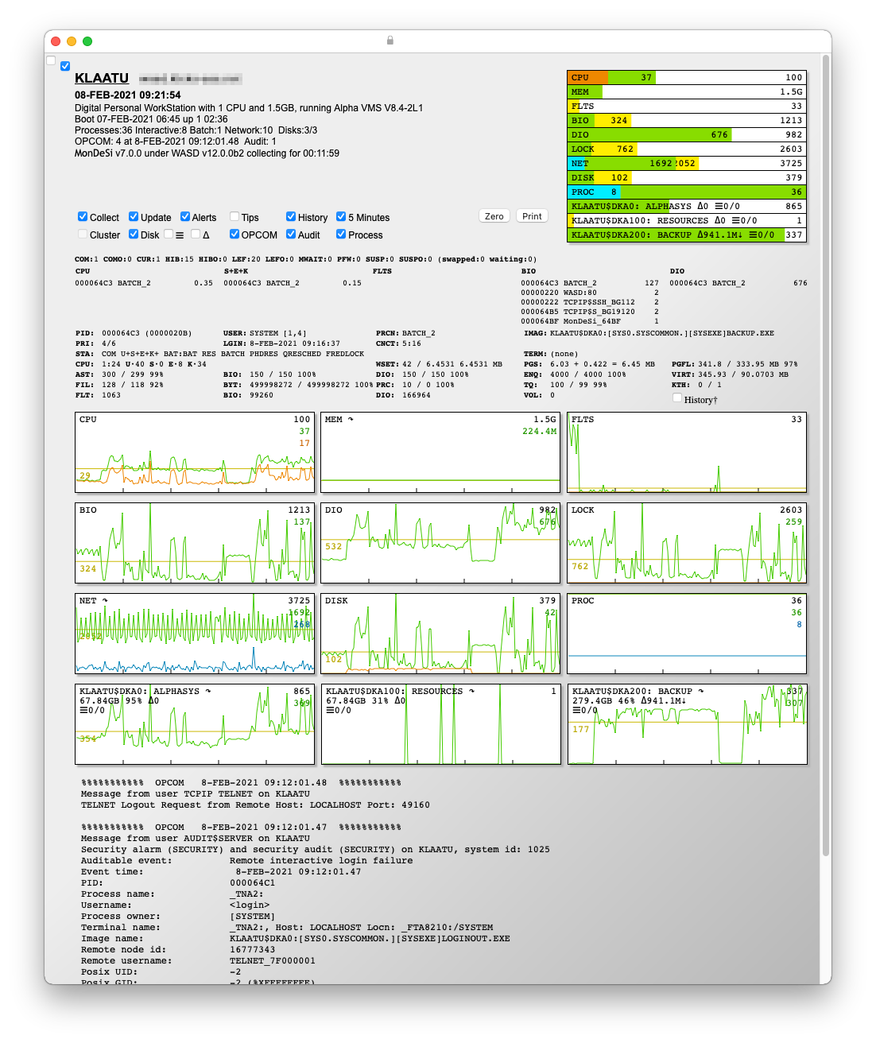
Task: Click the DIO bar showing 676
Action: point(687,135)
